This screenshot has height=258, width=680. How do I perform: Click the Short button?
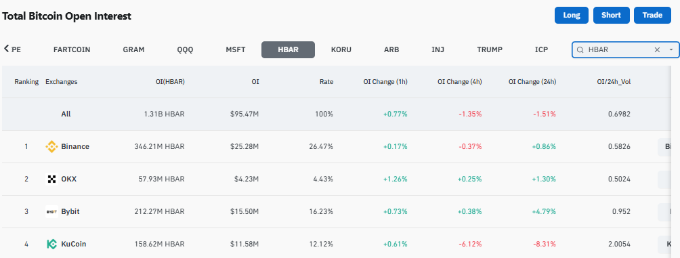tap(611, 15)
